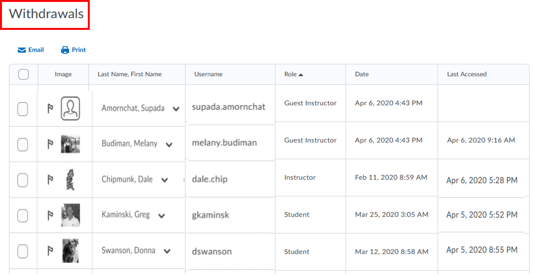Click Instructor role for Chipmunk, Dale
This screenshot has width=534, height=275.
300,178
